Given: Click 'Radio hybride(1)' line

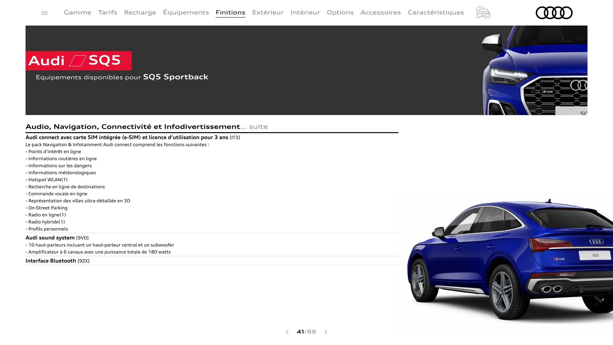Looking at the screenshot, I should [45, 222].
